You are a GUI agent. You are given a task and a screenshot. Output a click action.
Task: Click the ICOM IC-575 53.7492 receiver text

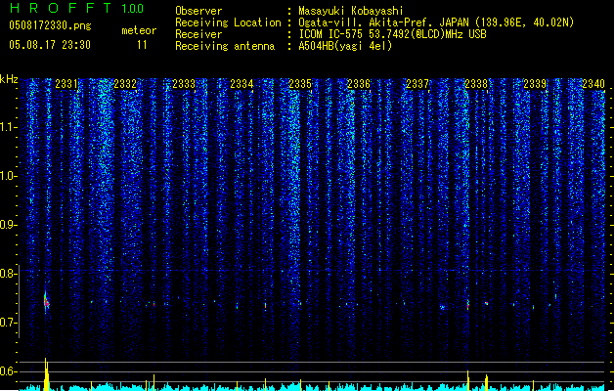(392, 34)
